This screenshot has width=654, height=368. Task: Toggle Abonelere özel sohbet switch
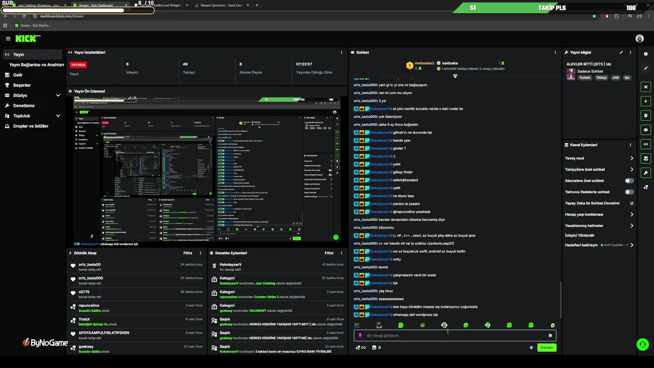pyautogui.click(x=629, y=180)
